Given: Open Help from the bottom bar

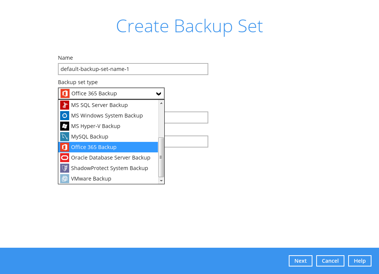Looking at the screenshot, I should (x=360, y=261).
